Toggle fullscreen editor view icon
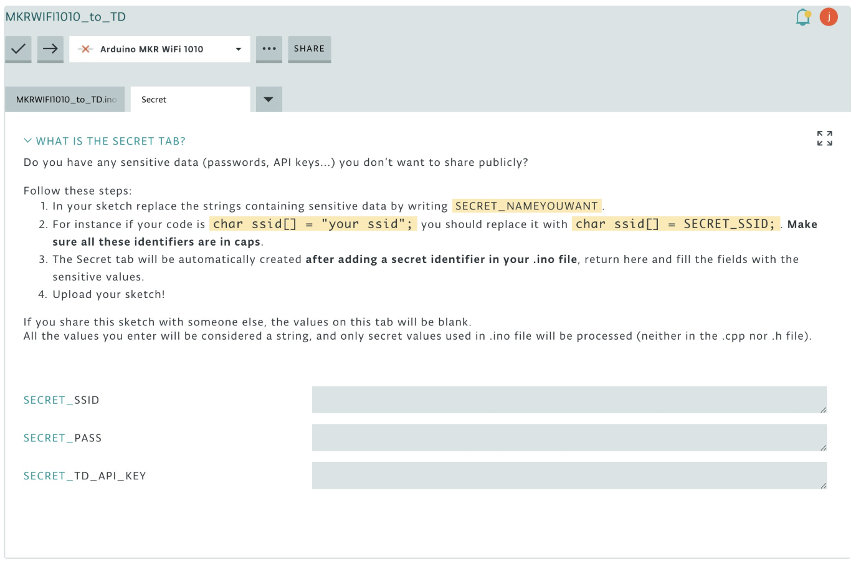861x566 pixels. (824, 138)
